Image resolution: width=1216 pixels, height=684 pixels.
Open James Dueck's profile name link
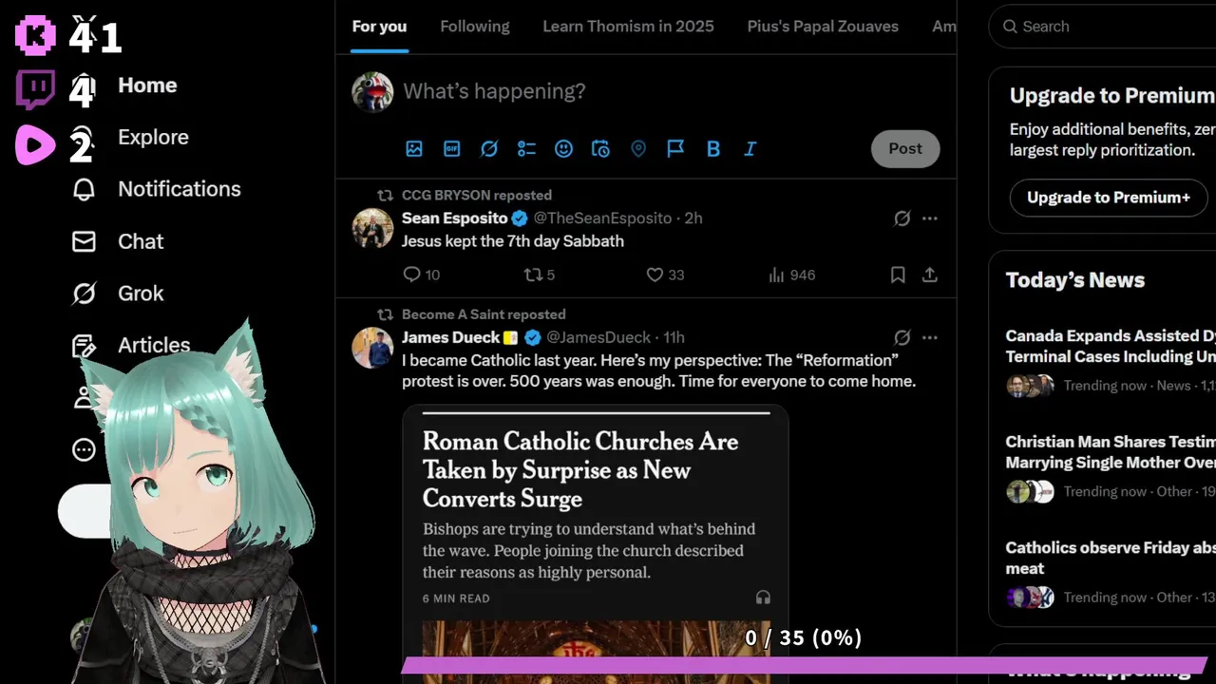[450, 337]
